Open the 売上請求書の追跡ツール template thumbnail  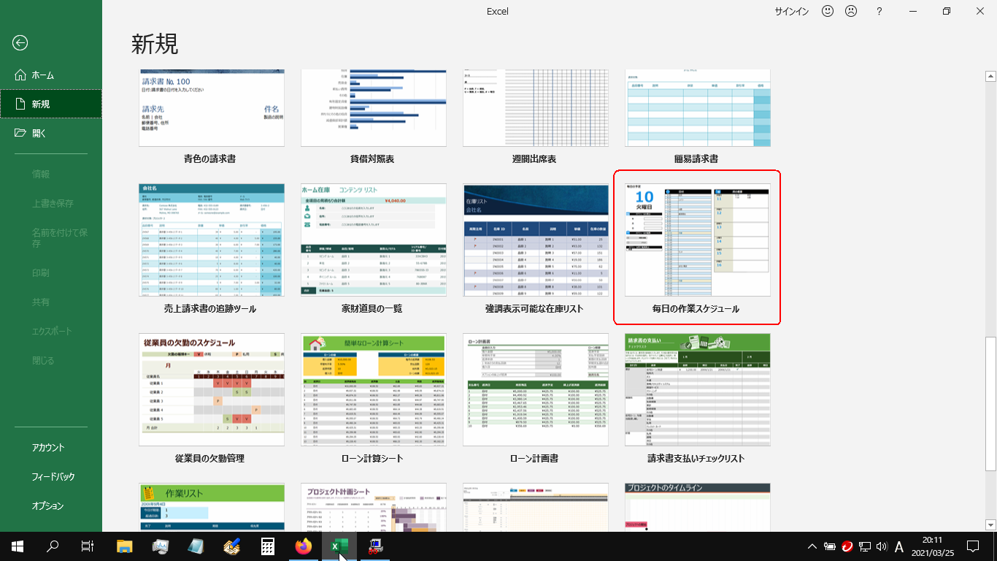point(212,240)
